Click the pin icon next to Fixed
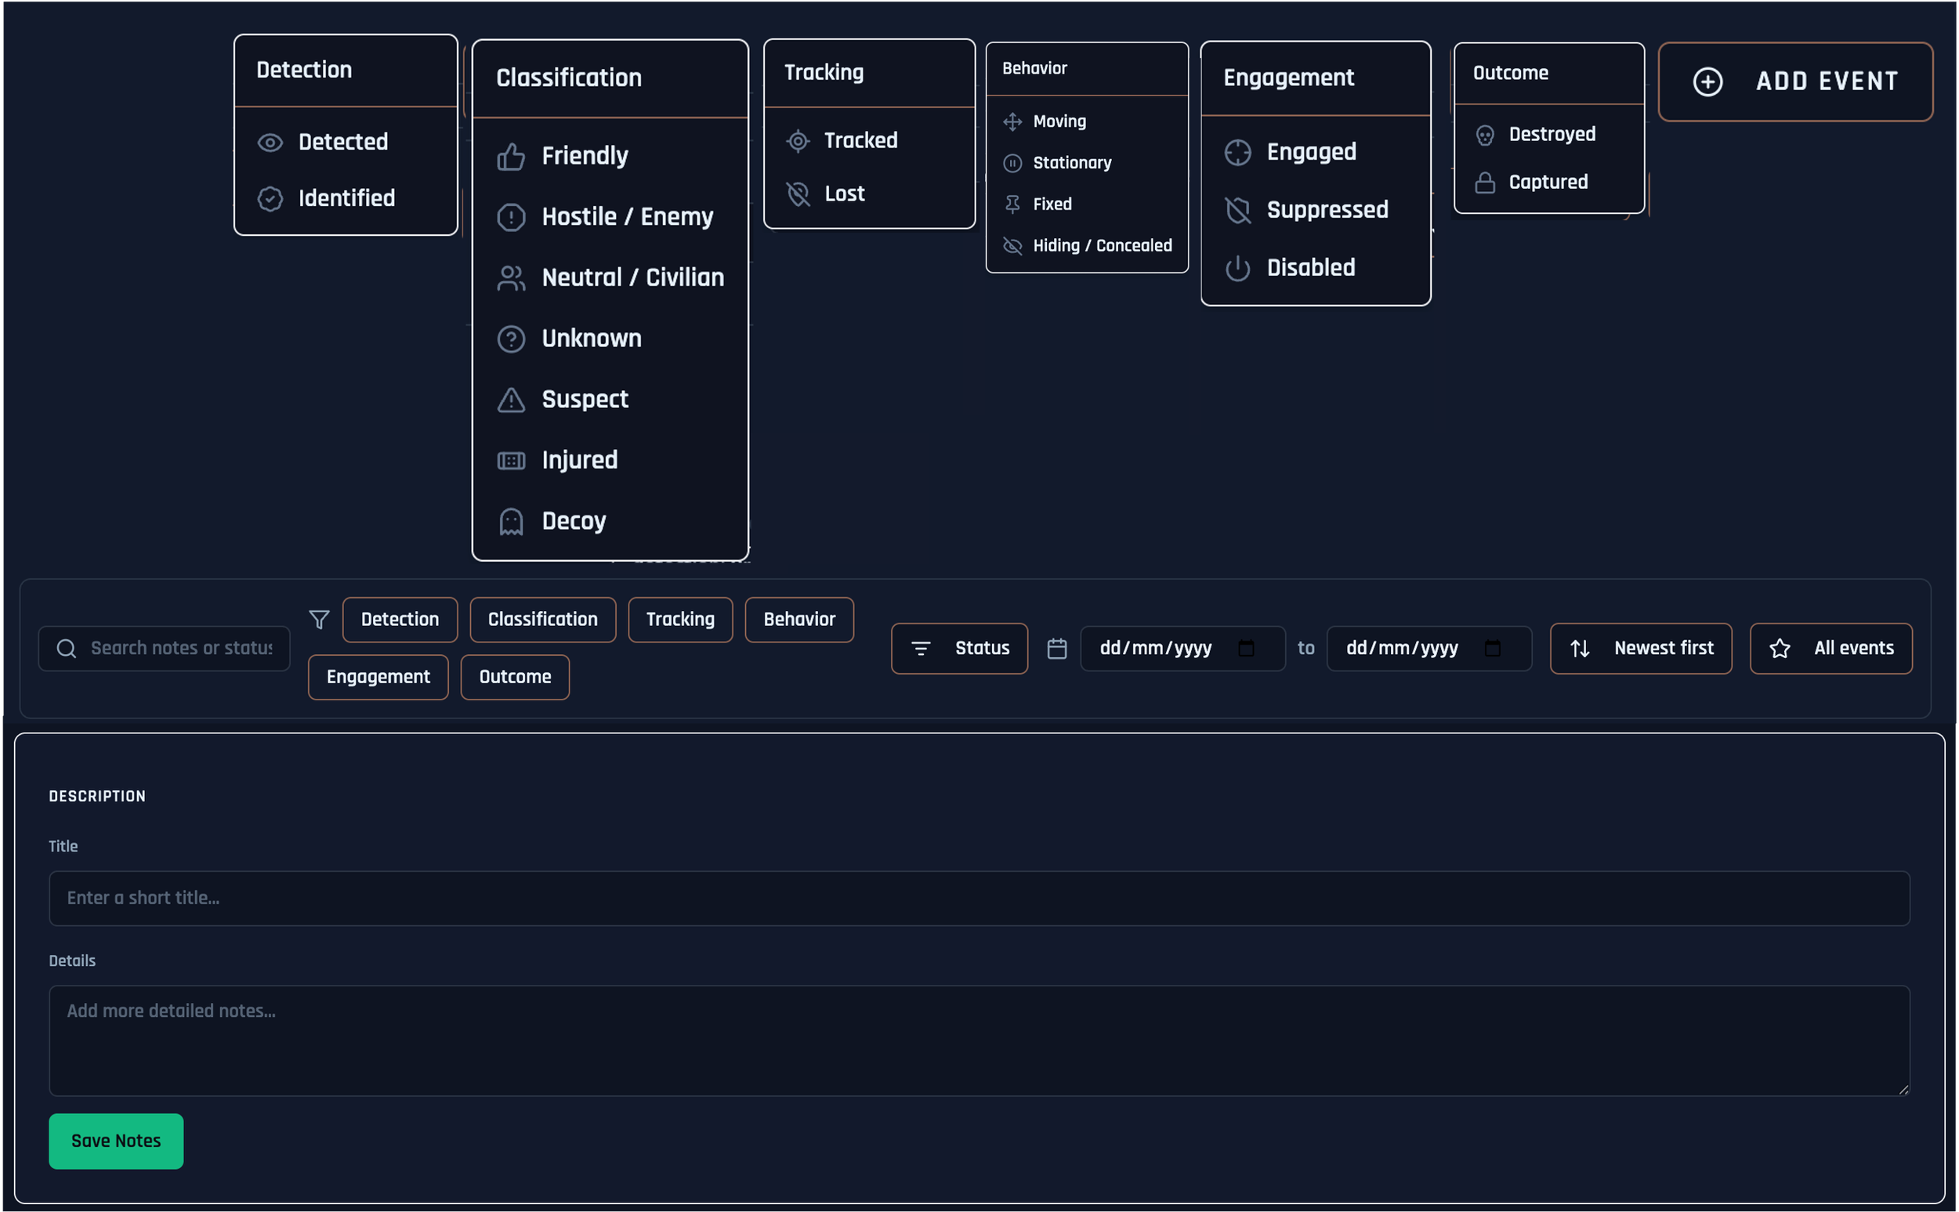1959x1212 pixels. 1012,204
